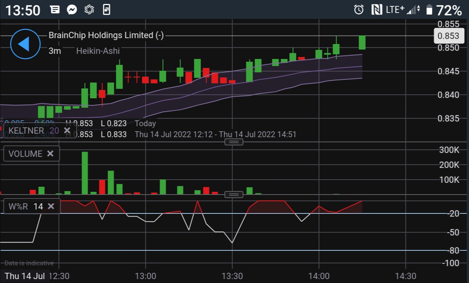The height and width of the screenshot is (283, 469).
Task: Tap the 0.853 current price label
Action: pyautogui.click(x=449, y=36)
